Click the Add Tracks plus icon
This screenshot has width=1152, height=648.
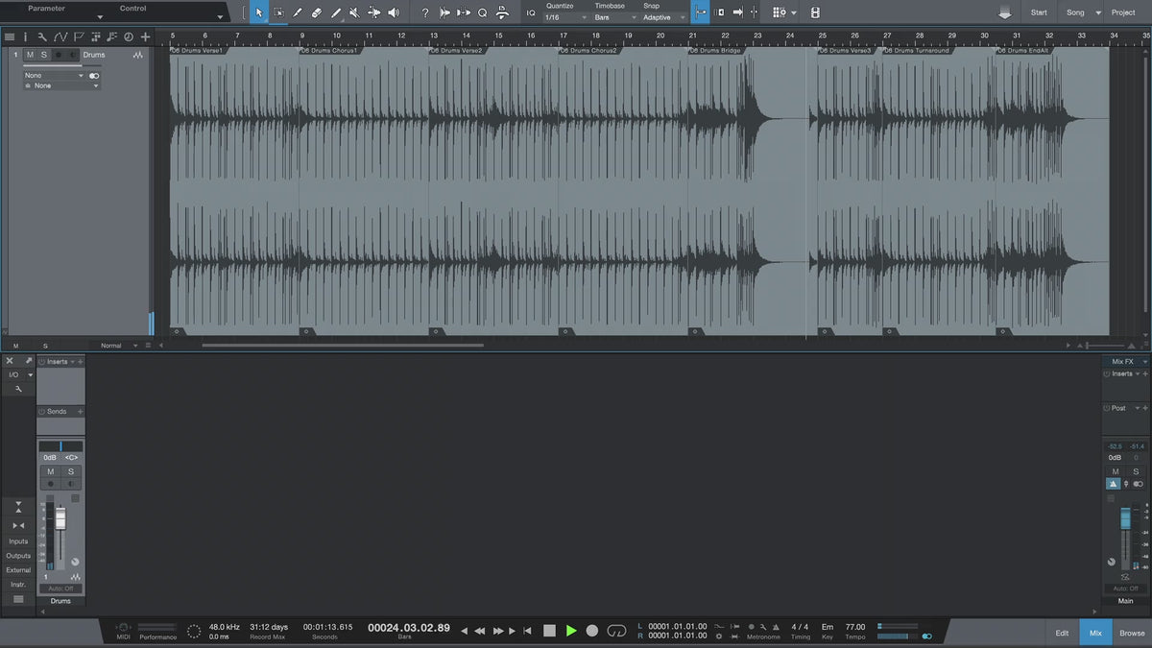[x=145, y=36]
